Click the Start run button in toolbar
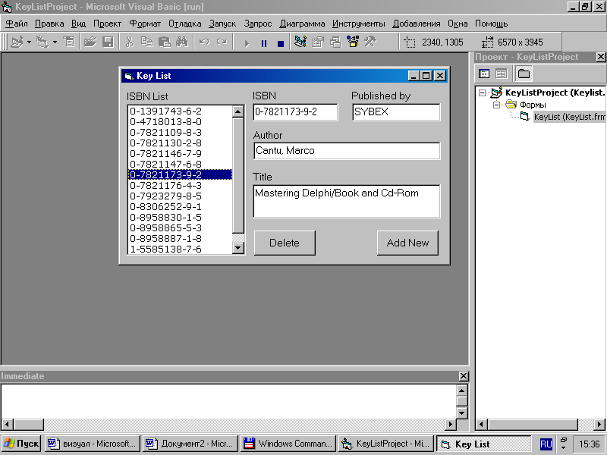This screenshot has height=455, width=607. click(247, 43)
